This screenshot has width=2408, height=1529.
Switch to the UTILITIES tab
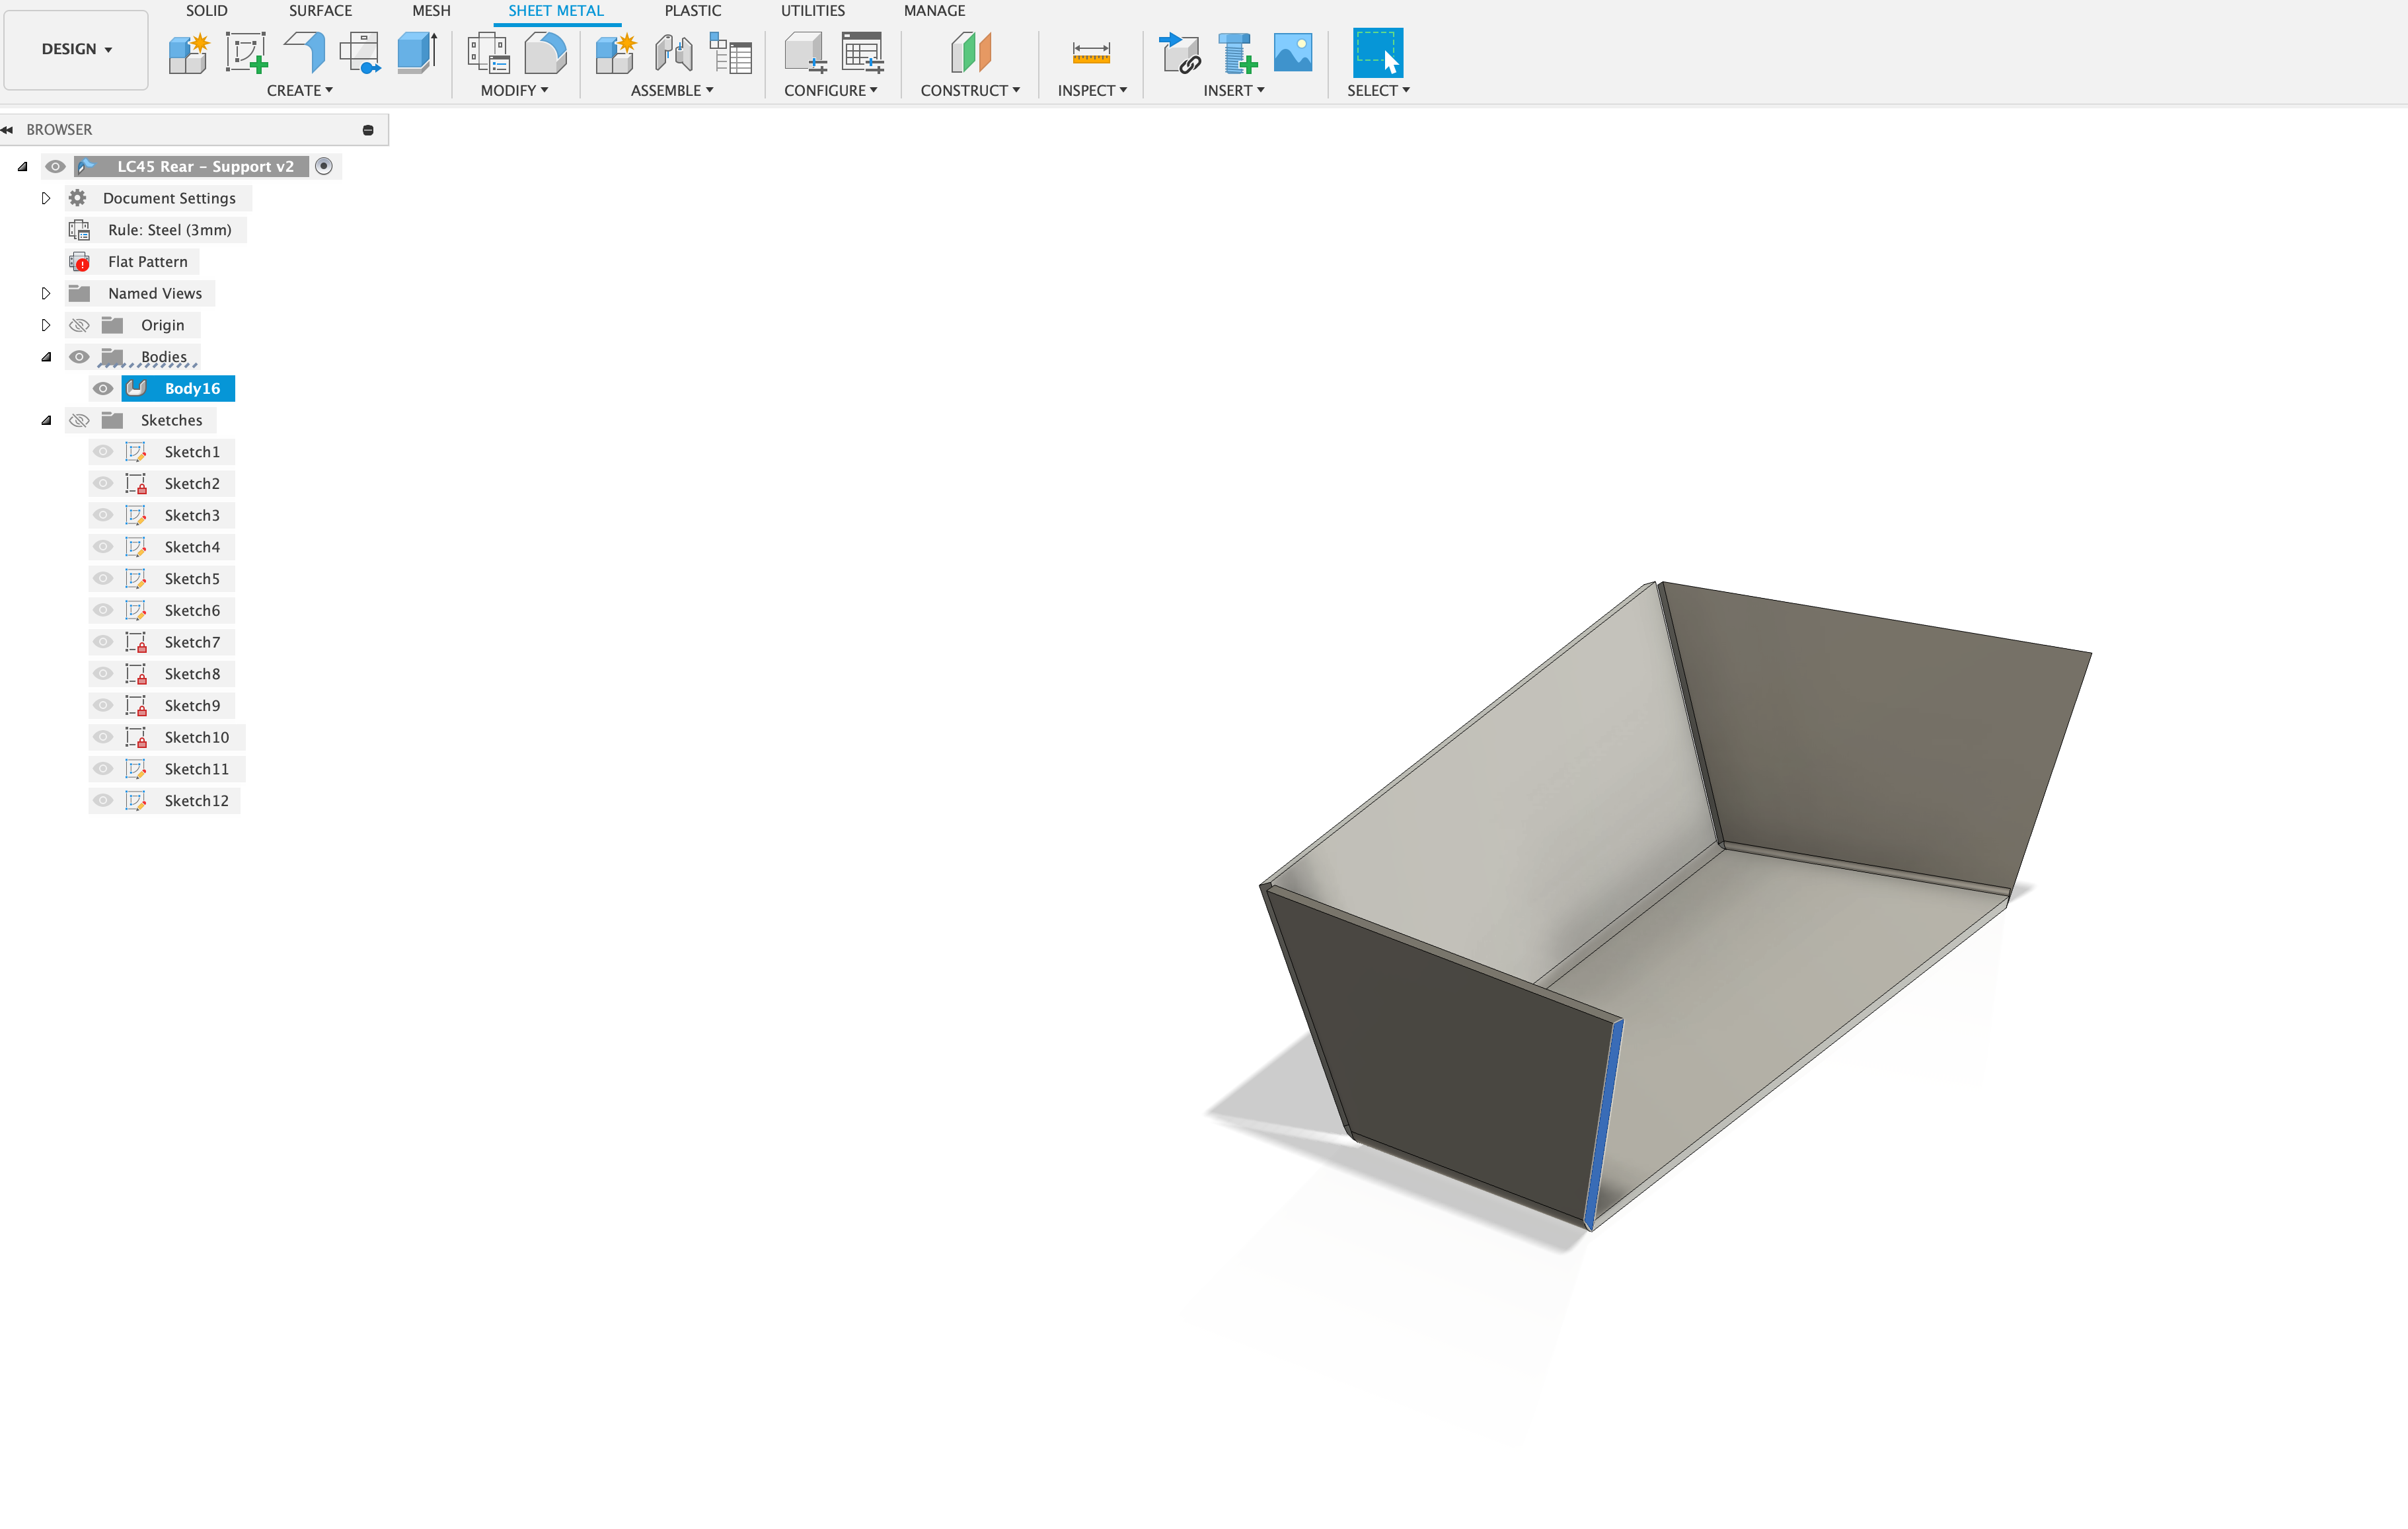click(812, 11)
